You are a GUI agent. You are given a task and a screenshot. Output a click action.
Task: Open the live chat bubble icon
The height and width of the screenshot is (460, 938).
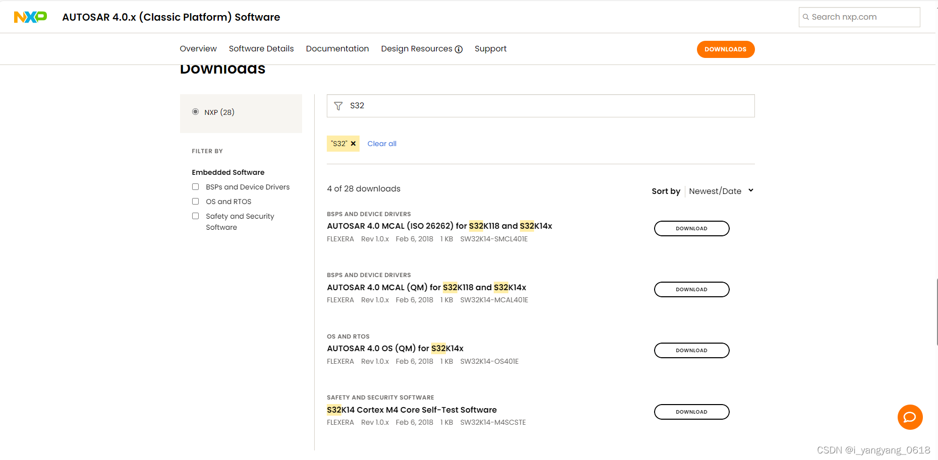click(x=910, y=417)
